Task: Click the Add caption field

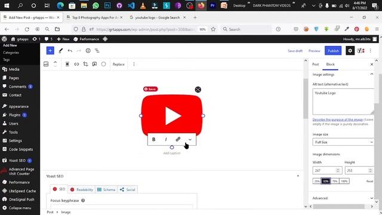Action: (172, 153)
